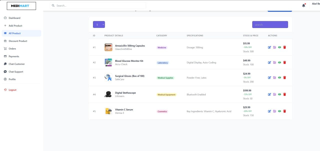The height and width of the screenshot is (151, 320).
Task: Click the purple edit-image icon for Vitamin C Serum
Action: click(x=274, y=111)
